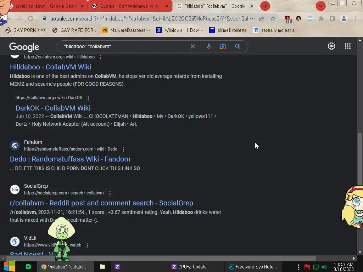The width and height of the screenshot is (363, 272).
Task: Click the lock icon in address bar
Action: pos(45,18)
